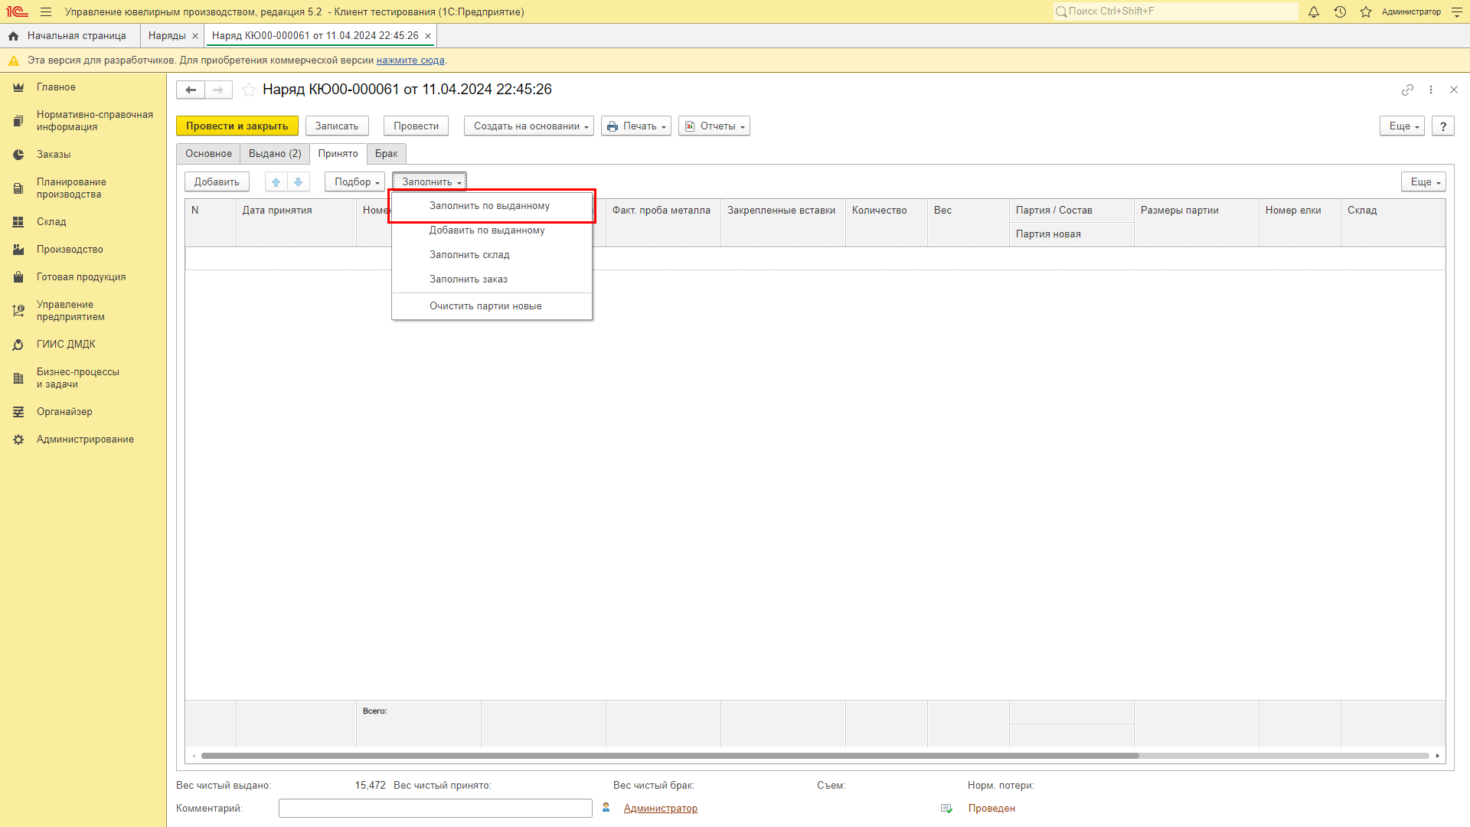Viewport: 1470px width, 827px height.
Task: Click the Провести button
Action: (416, 126)
